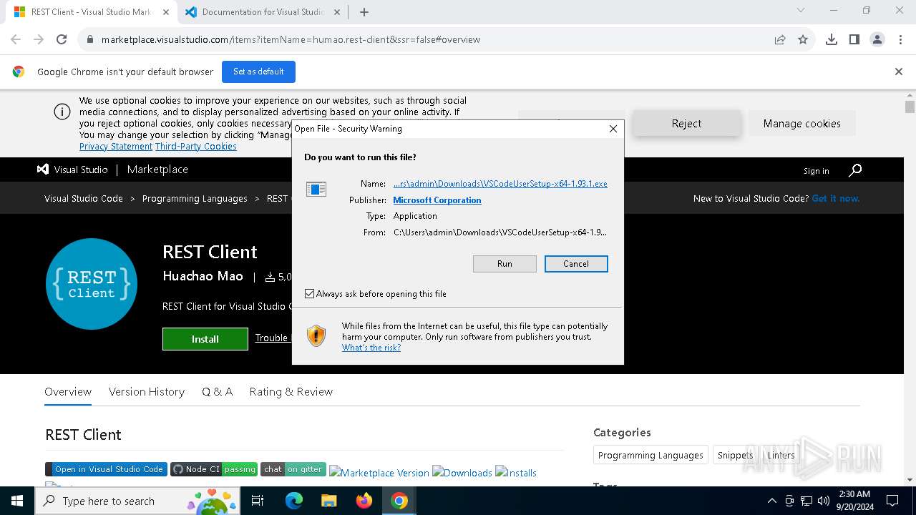916x515 pixels.
Task: Close the Security Warning dialog with X
Action: 613,129
